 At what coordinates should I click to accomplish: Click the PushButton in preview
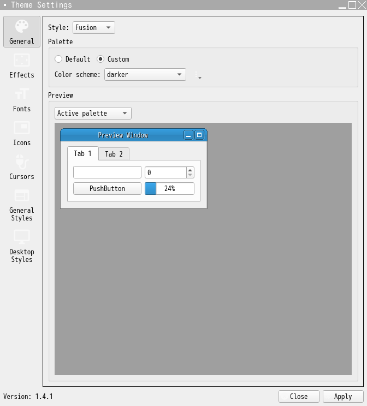click(x=107, y=188)
